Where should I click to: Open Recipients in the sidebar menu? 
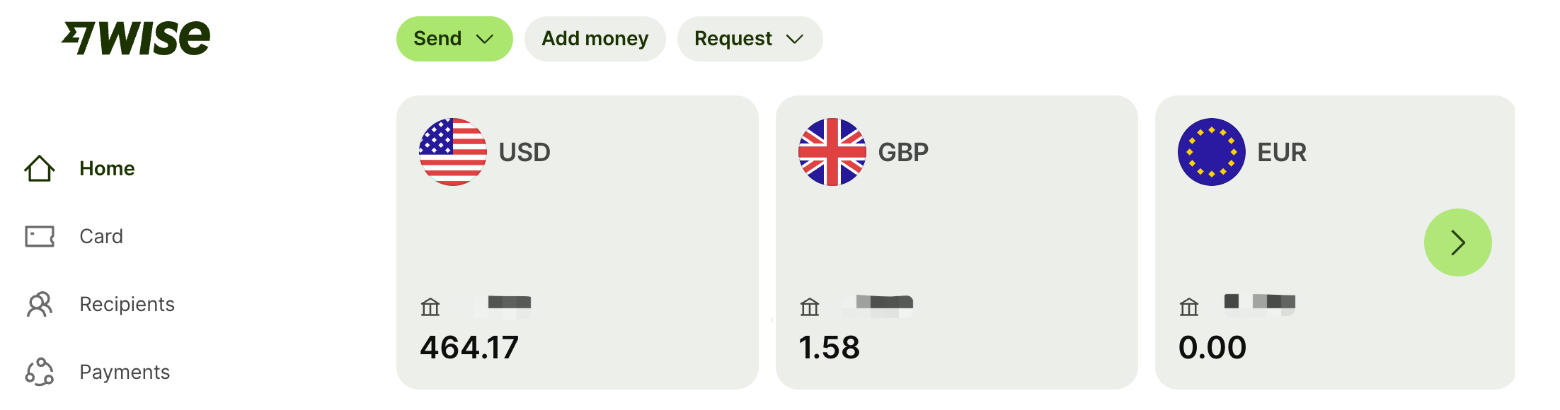click(127, 304)
